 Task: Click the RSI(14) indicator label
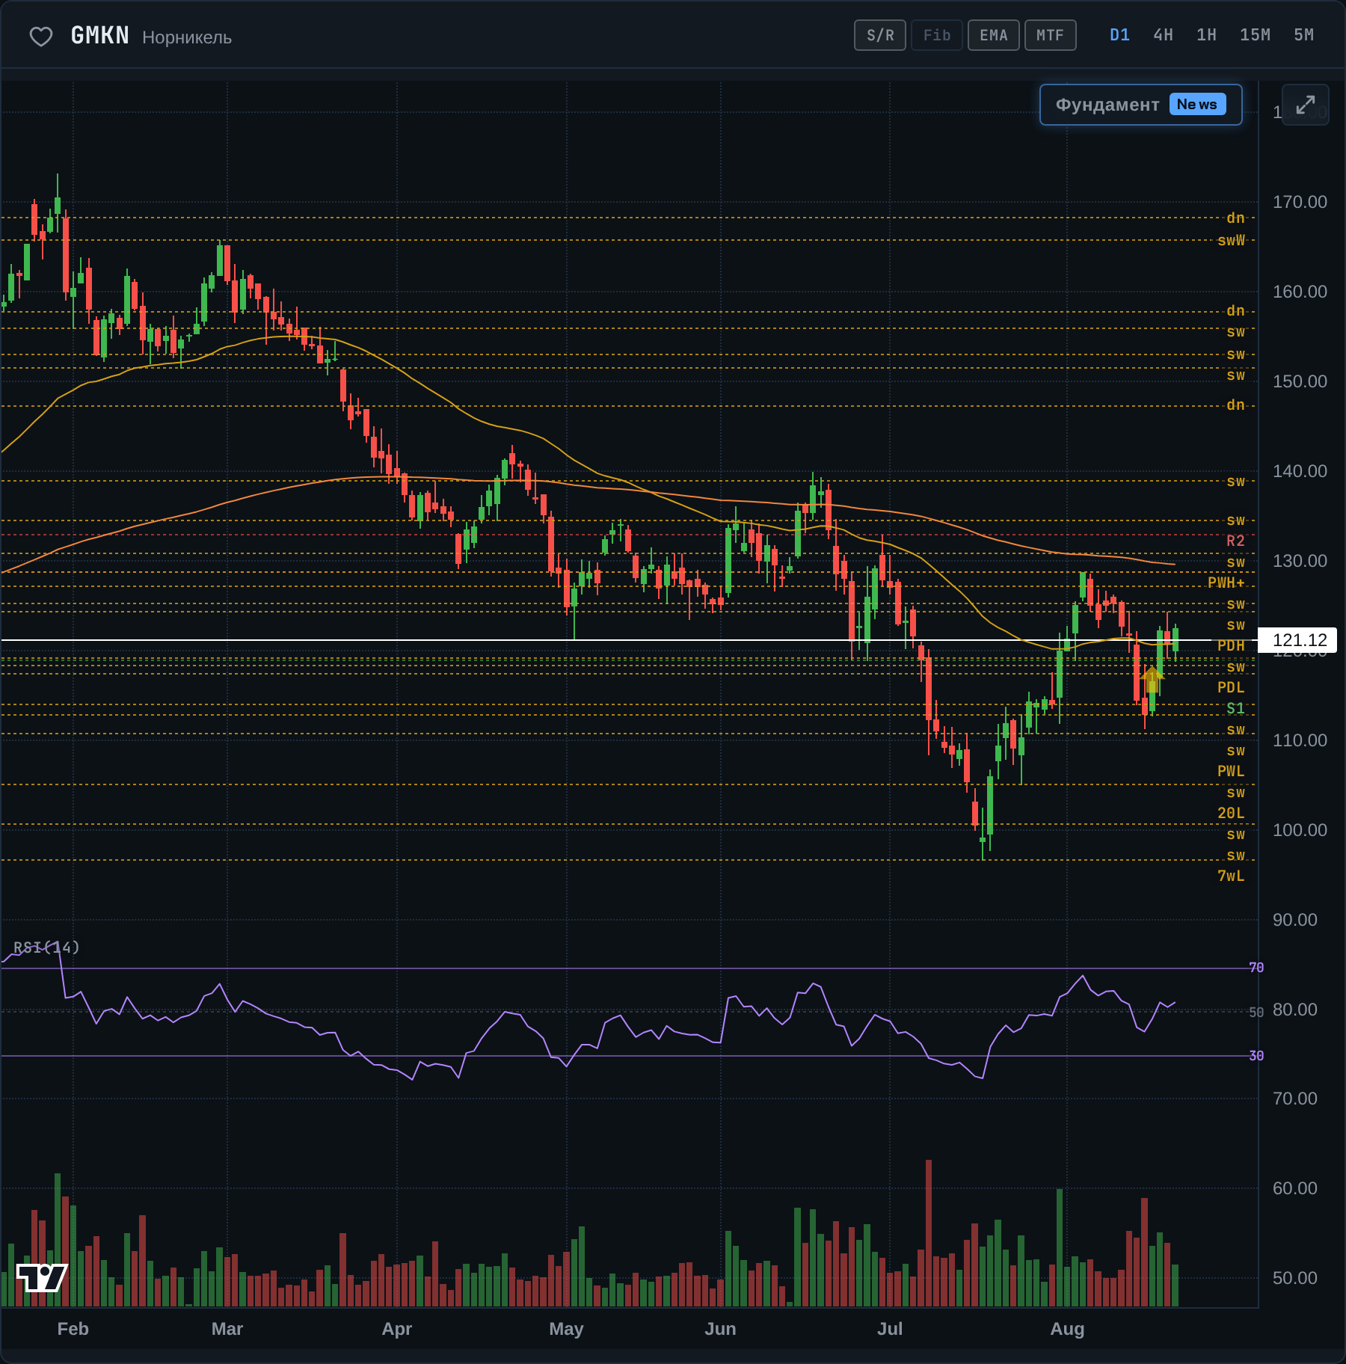coord(46,947)
